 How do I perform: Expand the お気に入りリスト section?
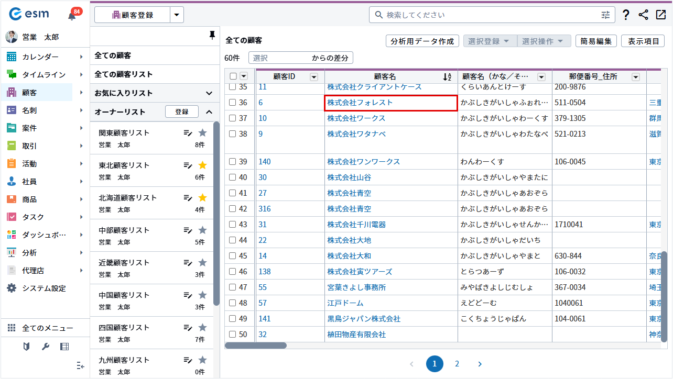click(209, 93)
